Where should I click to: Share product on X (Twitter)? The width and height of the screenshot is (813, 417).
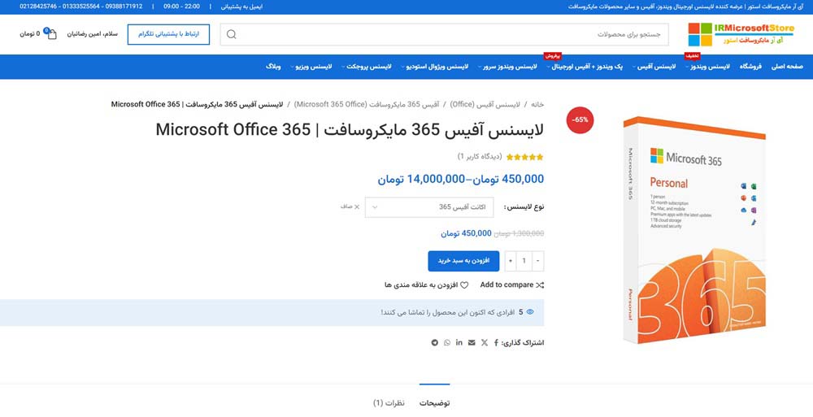485,343
